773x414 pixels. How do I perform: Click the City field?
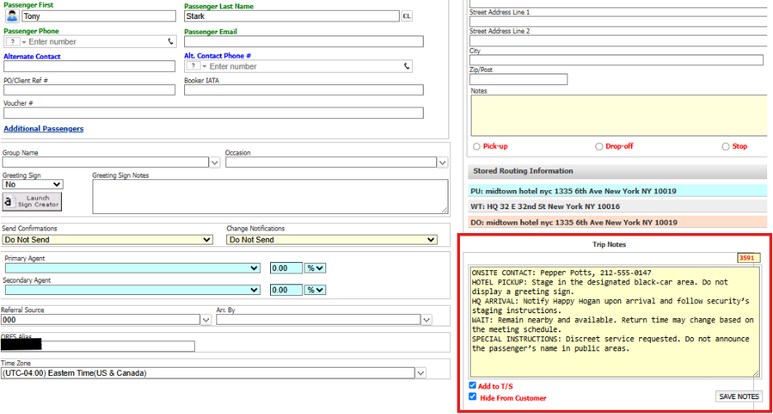[x=616, y=59]
